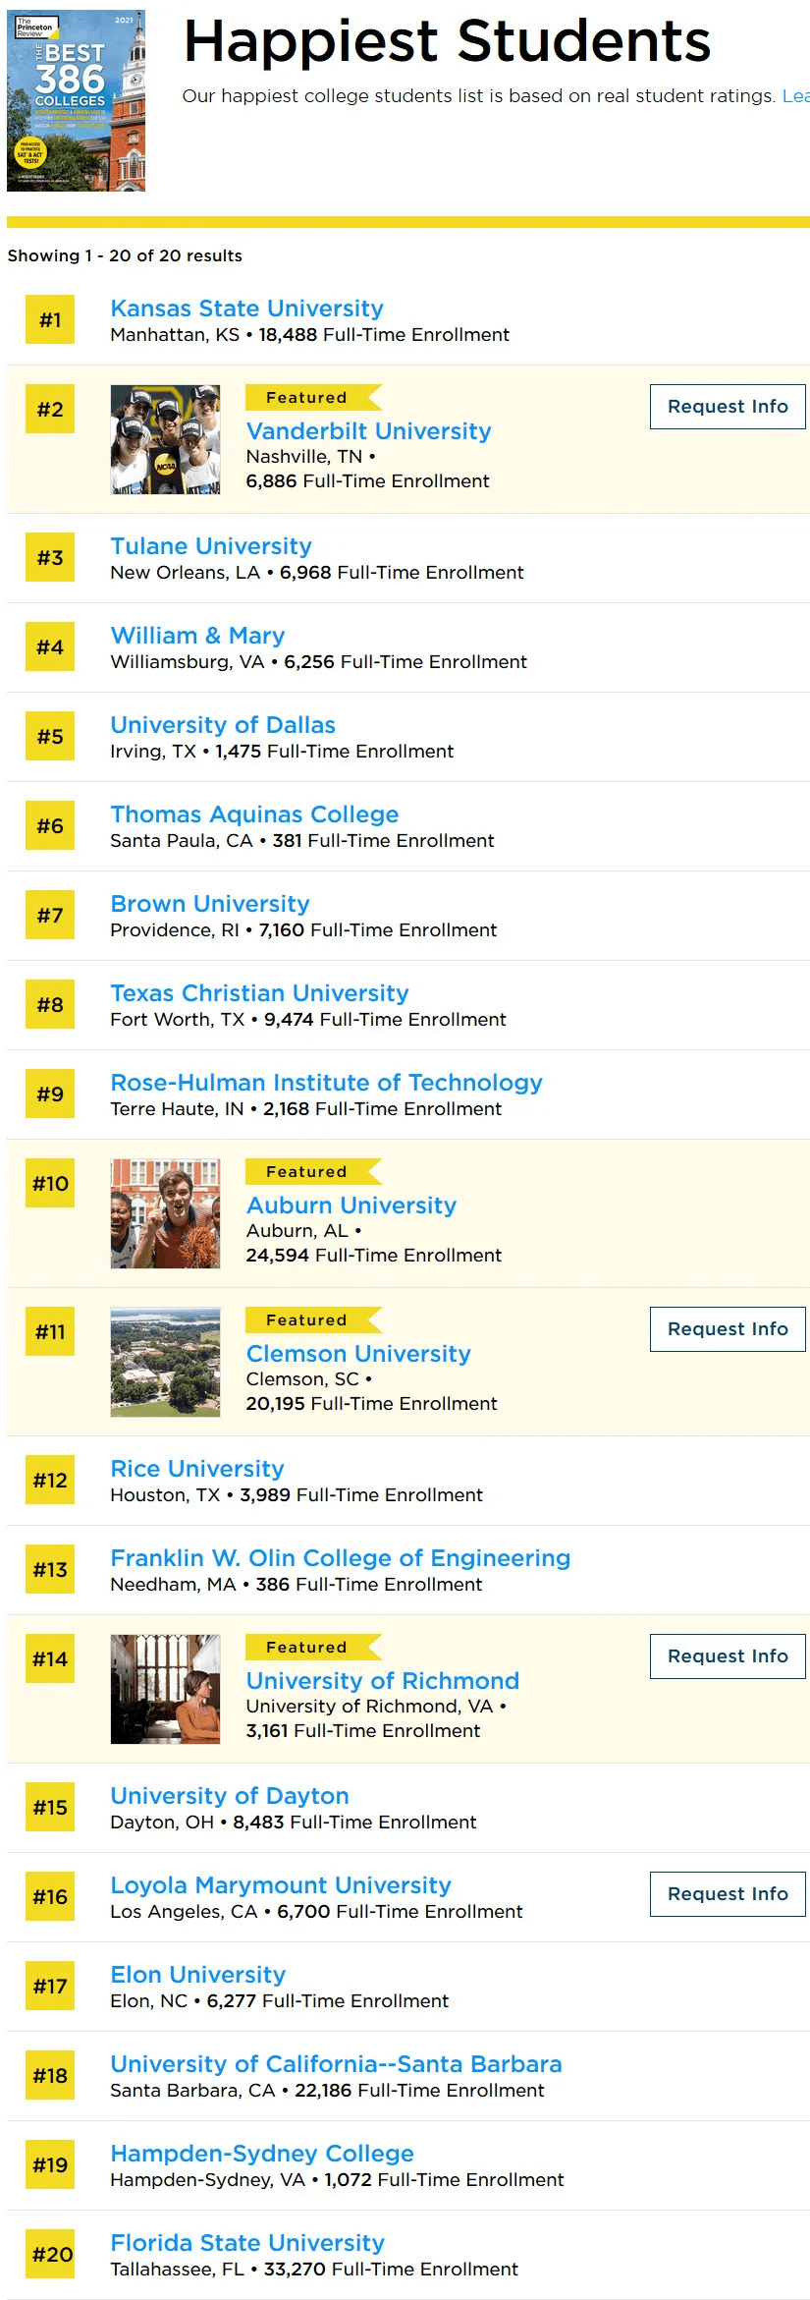Click the #10 rank badge
The image size is (810, 2300).
[50, 1183]
